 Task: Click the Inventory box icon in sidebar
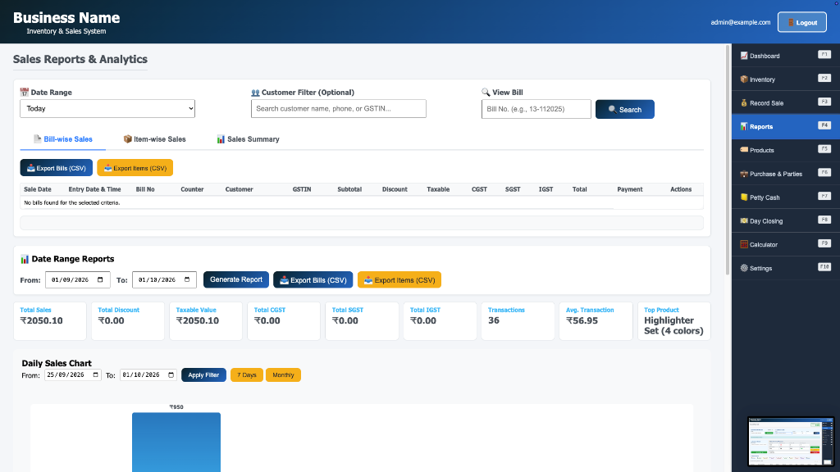pos(744,79)
